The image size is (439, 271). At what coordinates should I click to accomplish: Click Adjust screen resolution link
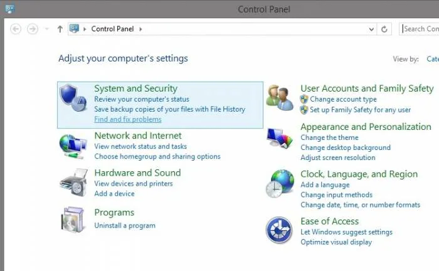click(338, 157)
